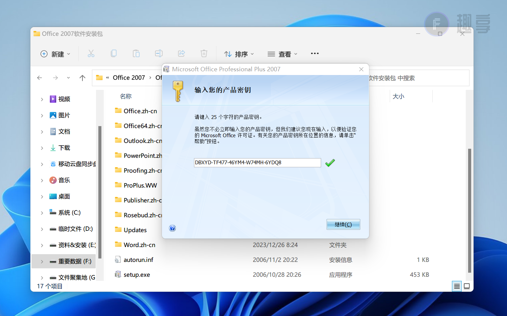Click the 继续(C) continue button
Image resolution: width=507 pixels, height=316 pixels.
coord(343,224)
